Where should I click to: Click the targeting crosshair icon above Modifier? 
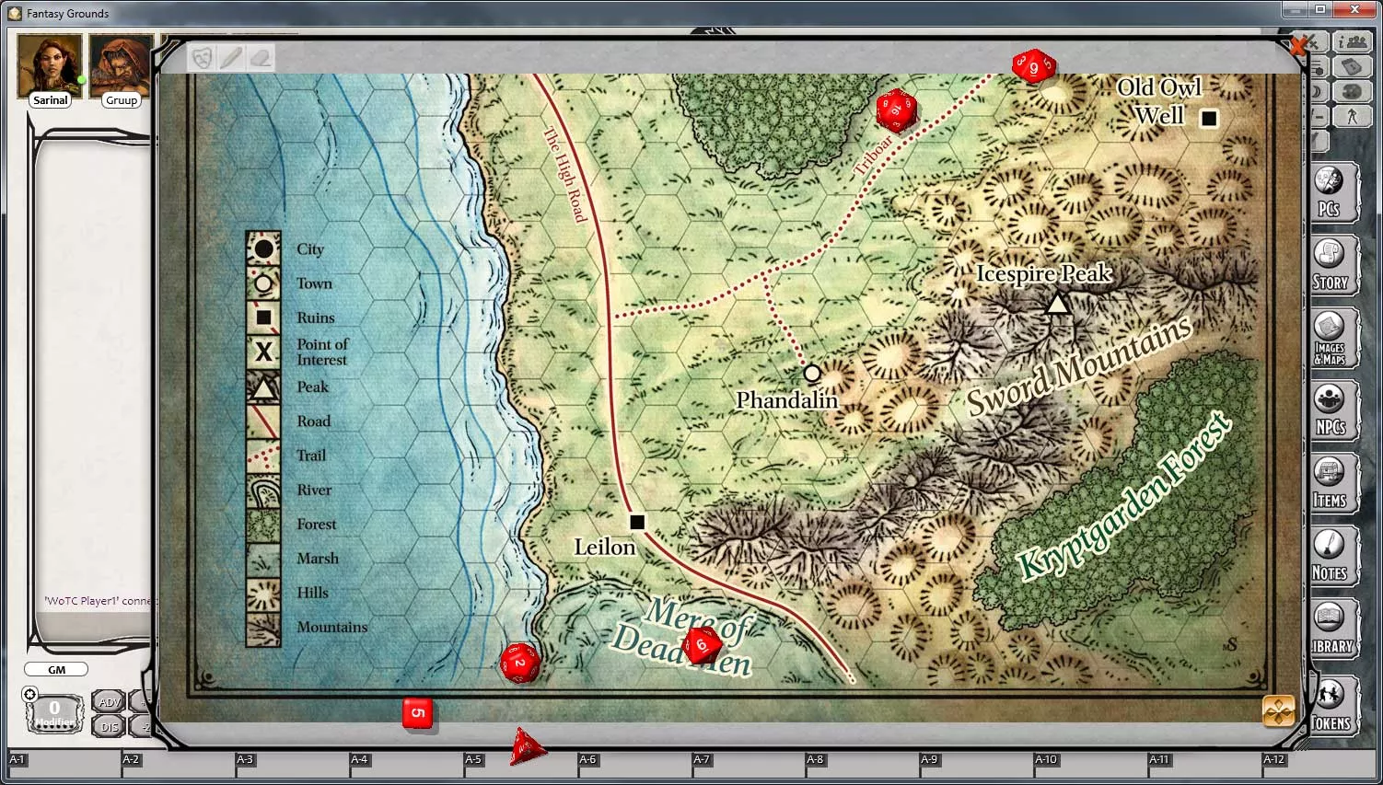pyautogui.click(x=29, y=694)
